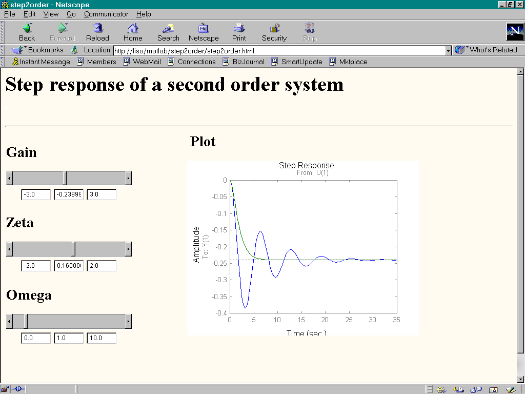Open Newsgroups from the component bar
Screen dimensions: 525x394
476,390
